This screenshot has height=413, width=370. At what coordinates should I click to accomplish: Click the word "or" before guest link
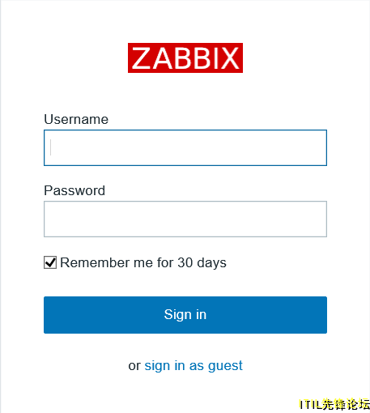tap(134, 366)
